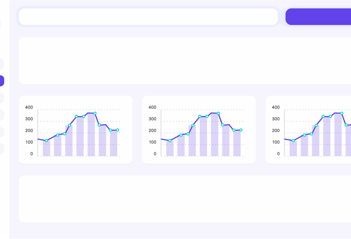This screenshot has width=351, height=239.
Task: Select the highest data point in the middle chart
Action: pos(218,113)
